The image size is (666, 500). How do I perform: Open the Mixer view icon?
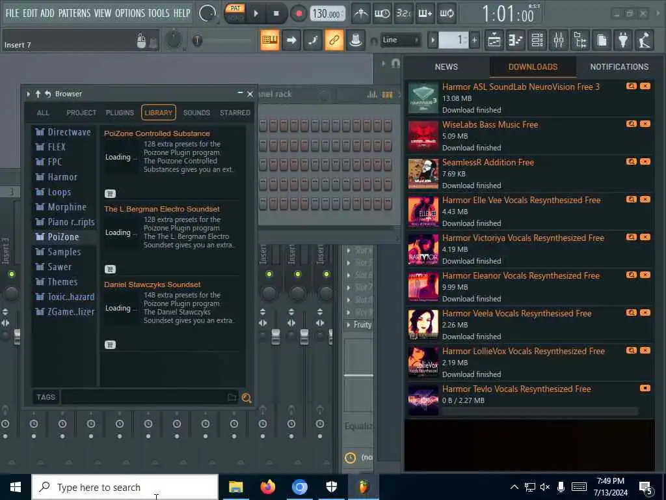[x=559, y=40]
